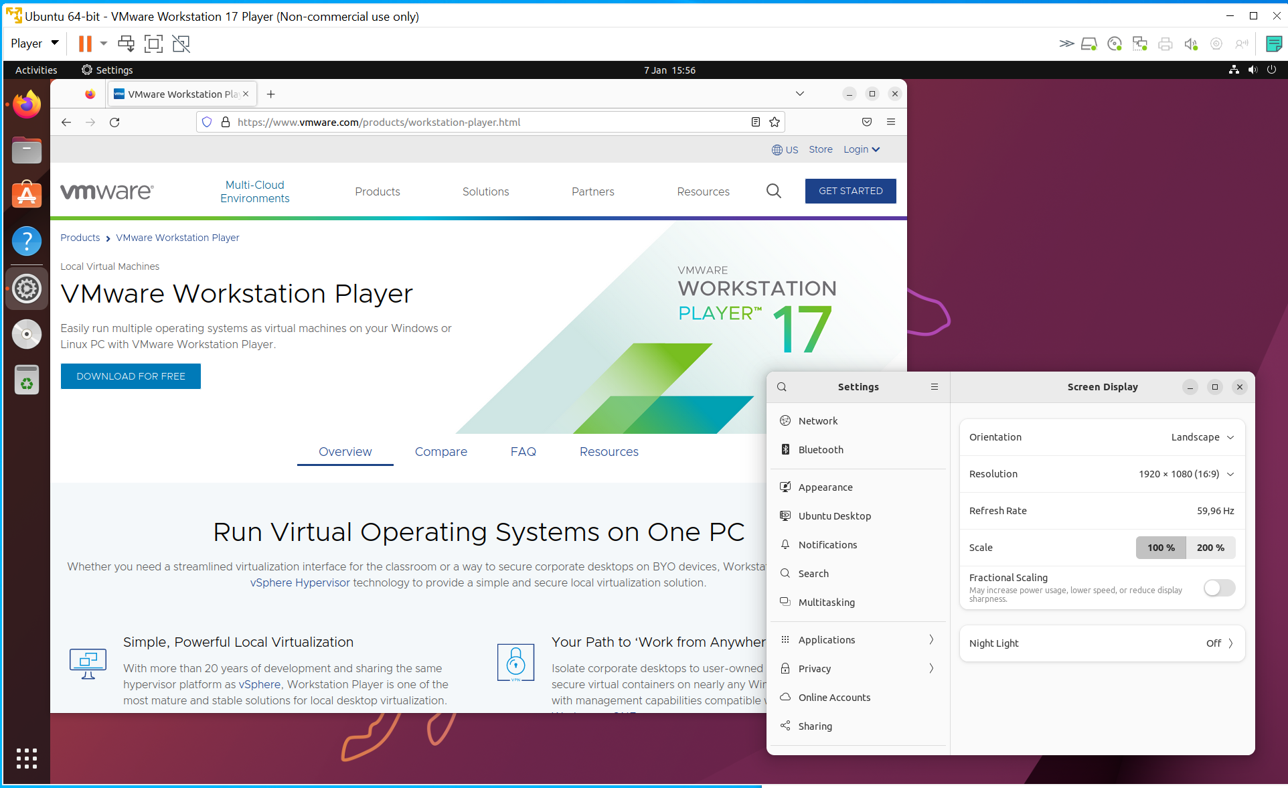The image size is (1288, 788).
Task: Open the Firefox hamburger menu
Action: 891,122
